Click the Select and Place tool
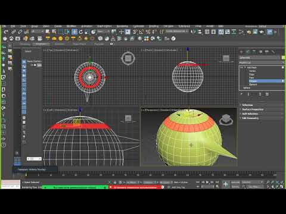Image resolution: width=286 pixels, height=214 pixels. coord(94,32)
